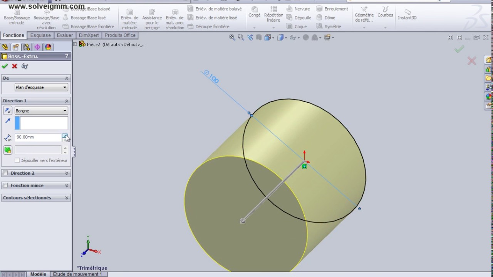Click the direction of extrusion selection box

coord(41,123)
